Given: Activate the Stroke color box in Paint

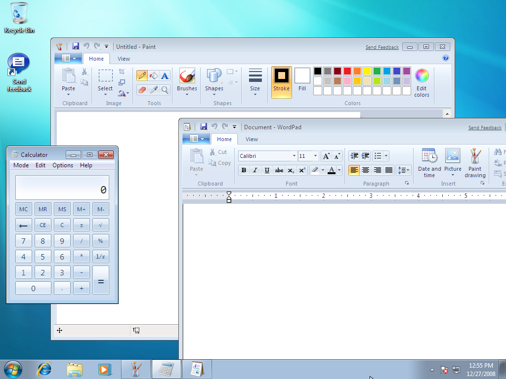Looking at the screenshot, I should 281,82.
